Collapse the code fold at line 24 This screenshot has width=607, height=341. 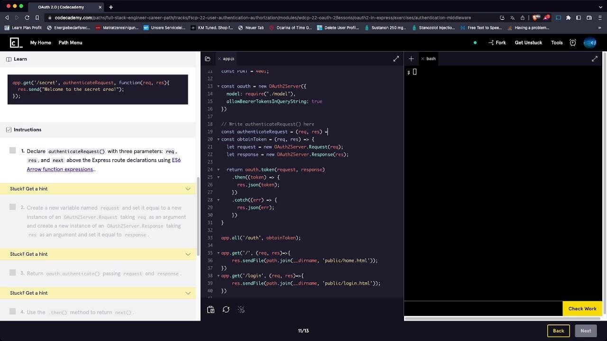pyautogui.click(x=218, y=170)
